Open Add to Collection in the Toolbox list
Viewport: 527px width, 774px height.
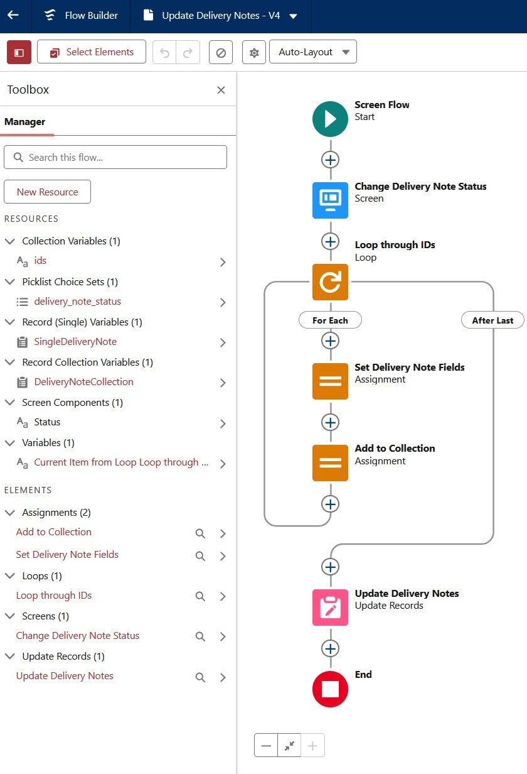click(x=54, y=532)
